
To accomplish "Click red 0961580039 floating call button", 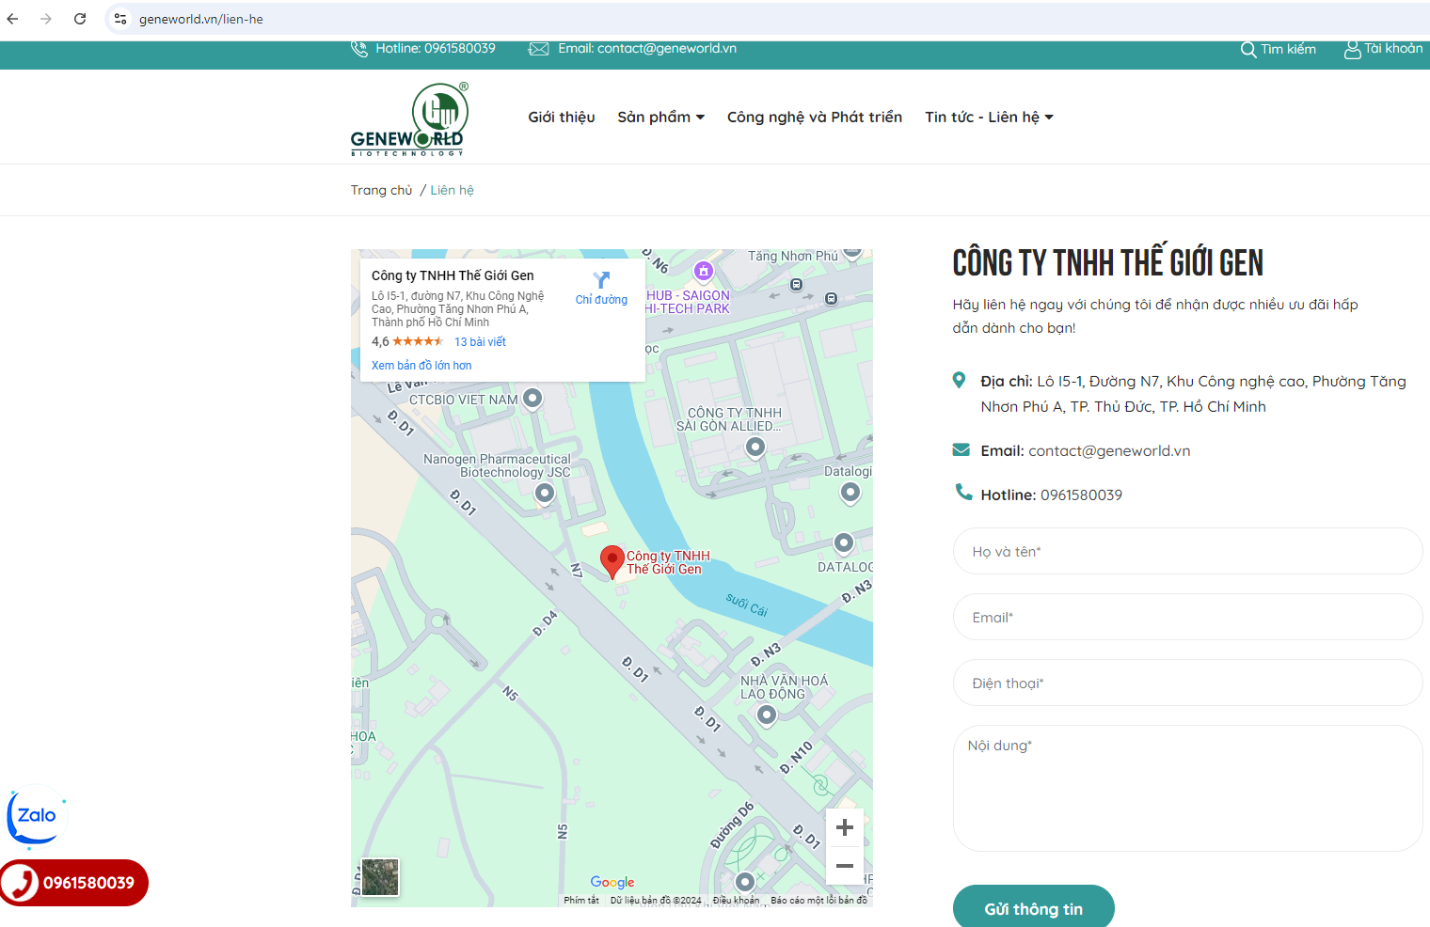I will [x=74, y=883].
